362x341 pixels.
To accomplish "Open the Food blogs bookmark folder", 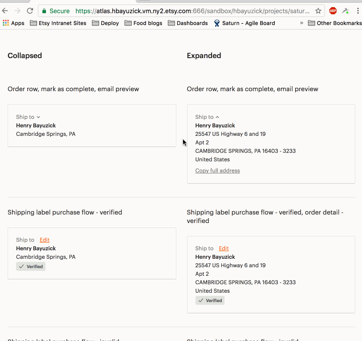I will pos(143,23).
